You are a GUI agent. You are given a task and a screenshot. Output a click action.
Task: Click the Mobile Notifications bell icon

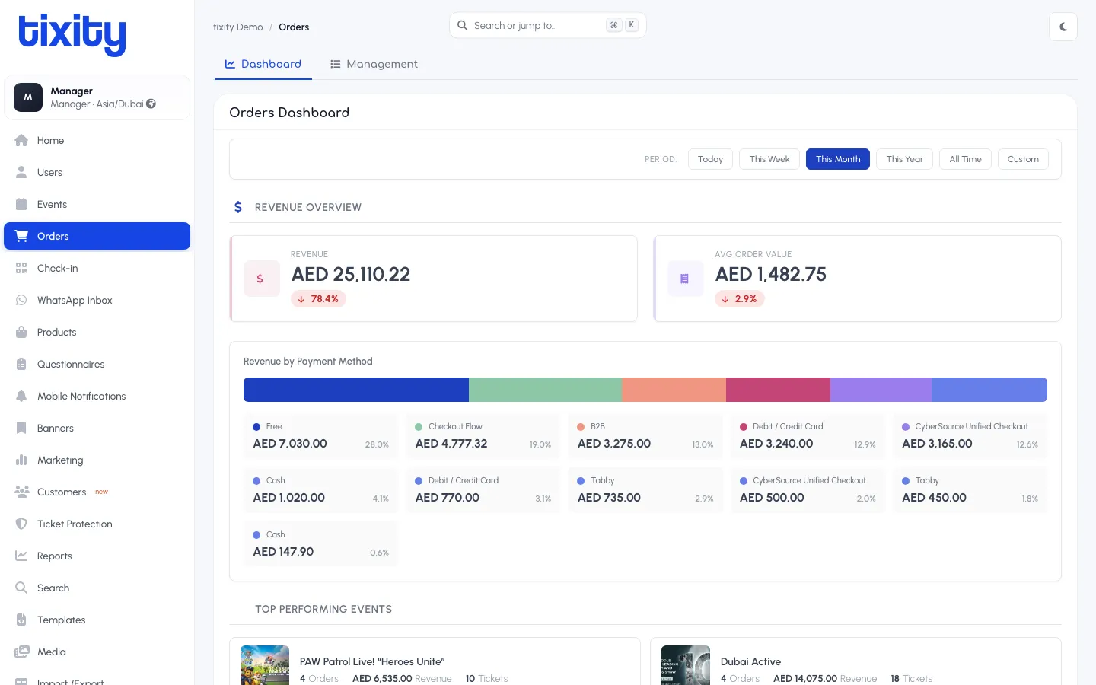pyautogui.click(x=21, y=396)
